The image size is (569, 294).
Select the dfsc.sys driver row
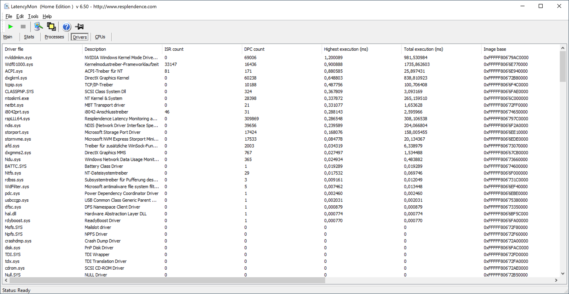coord(281,207)
